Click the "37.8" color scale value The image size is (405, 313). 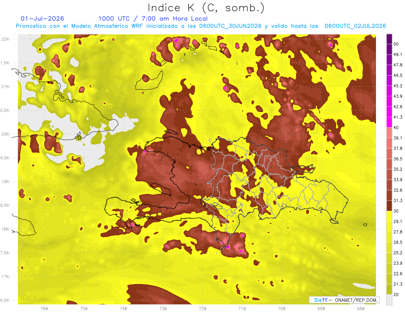398,148
